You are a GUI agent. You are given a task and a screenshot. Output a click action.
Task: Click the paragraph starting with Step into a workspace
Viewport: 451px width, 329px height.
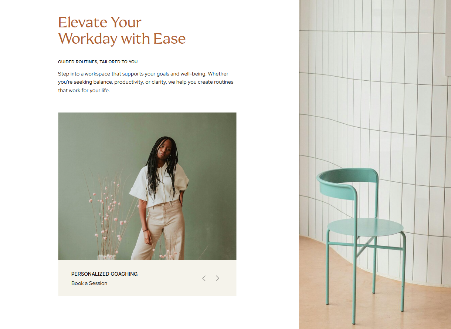(146, 82)
